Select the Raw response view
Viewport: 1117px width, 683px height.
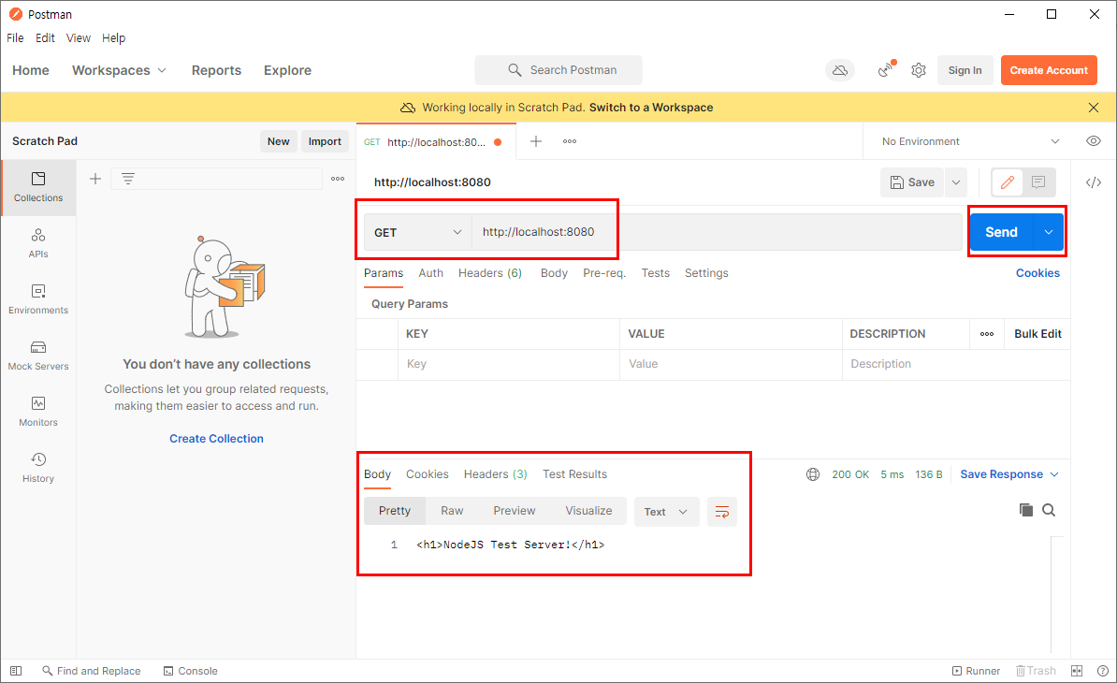click(452, 511)
